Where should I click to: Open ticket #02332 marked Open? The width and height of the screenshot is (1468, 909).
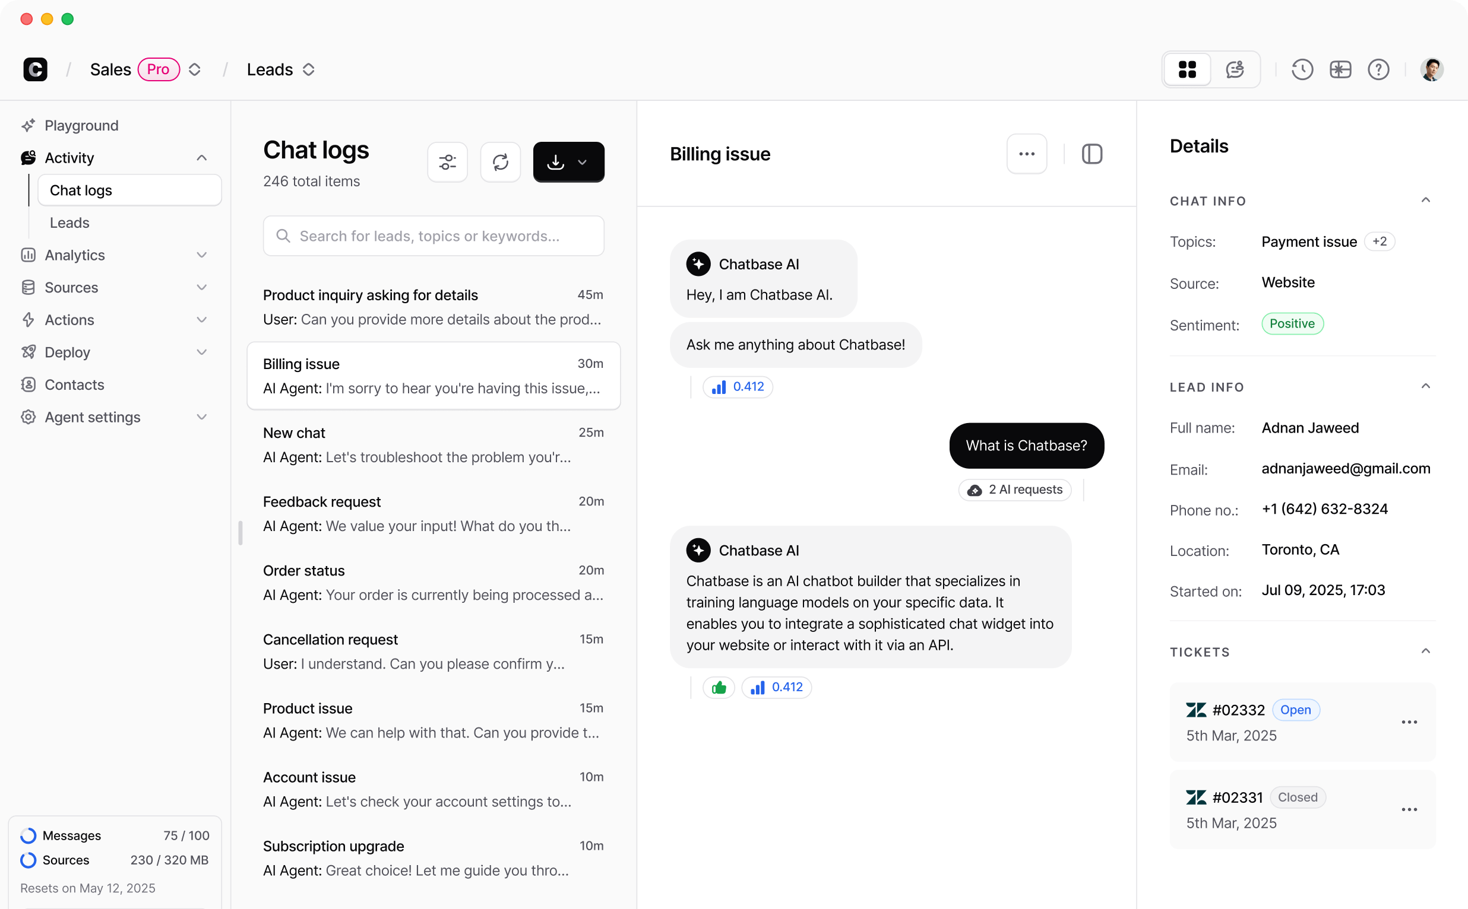click(1239, 710)
